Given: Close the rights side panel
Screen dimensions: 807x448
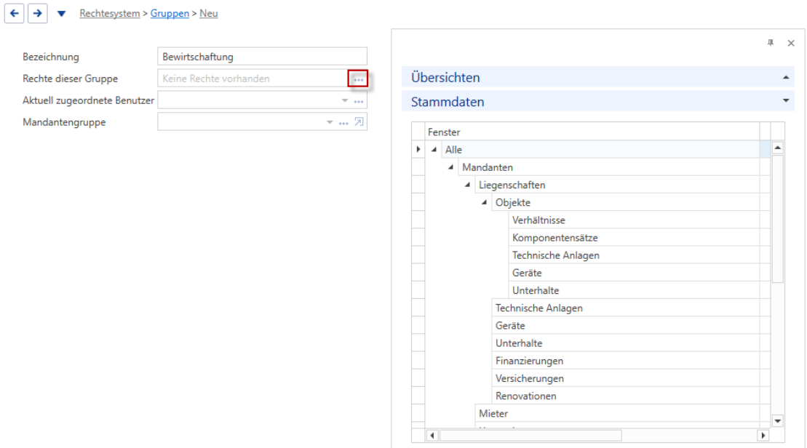Looking at the screenshot, I should (x=791, y=43).
